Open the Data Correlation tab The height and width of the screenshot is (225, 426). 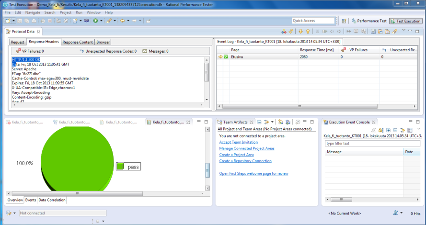point(52,200)
